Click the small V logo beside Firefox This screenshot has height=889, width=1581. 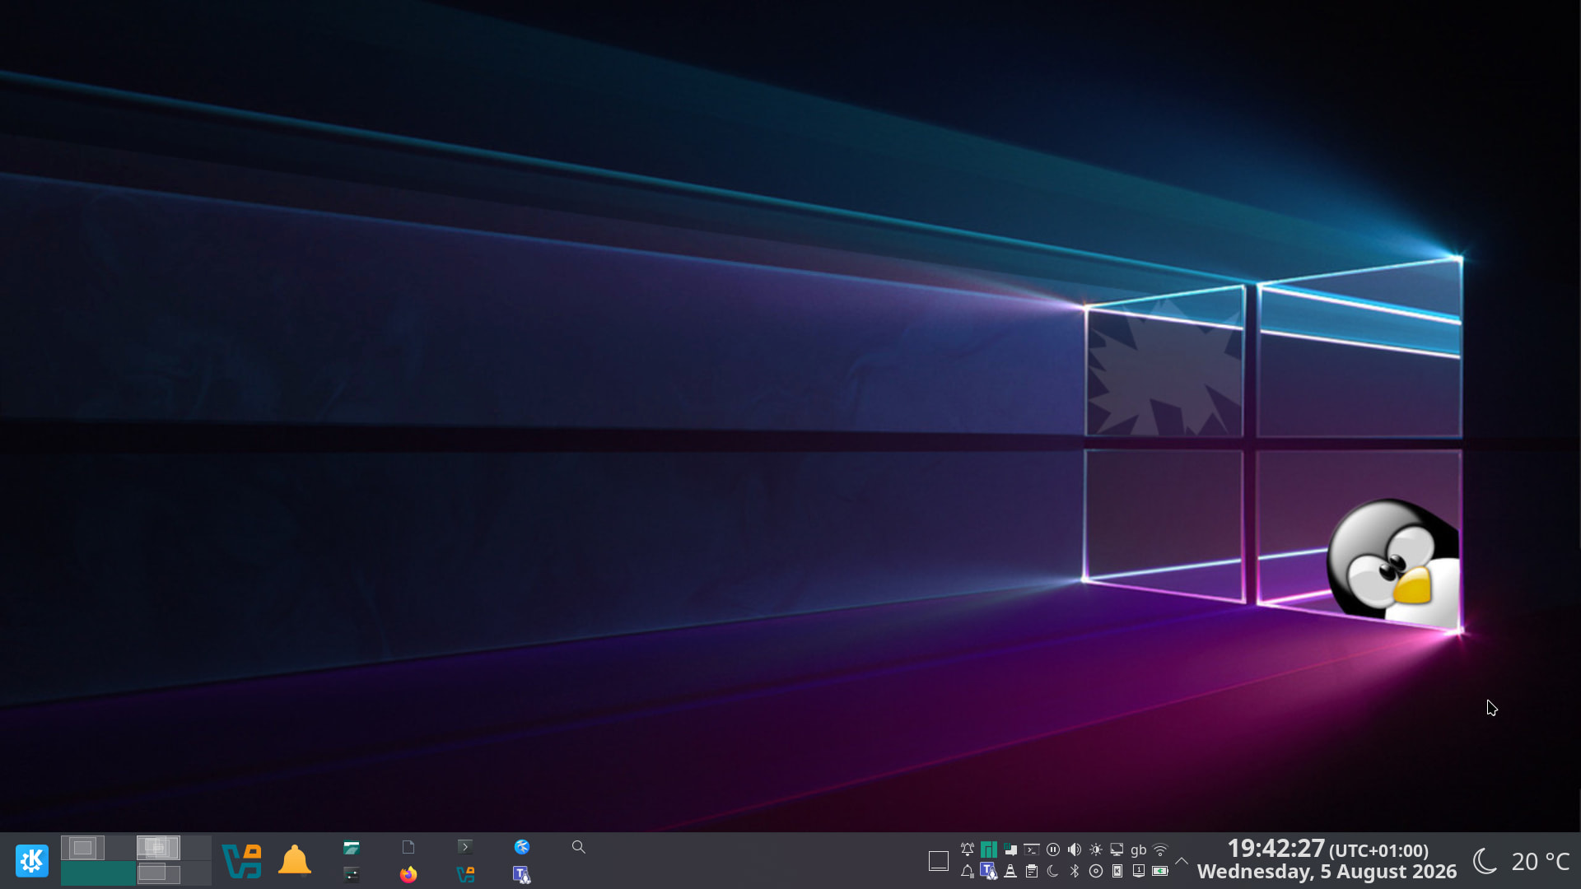pyautogui.click(x=465, y=874)
